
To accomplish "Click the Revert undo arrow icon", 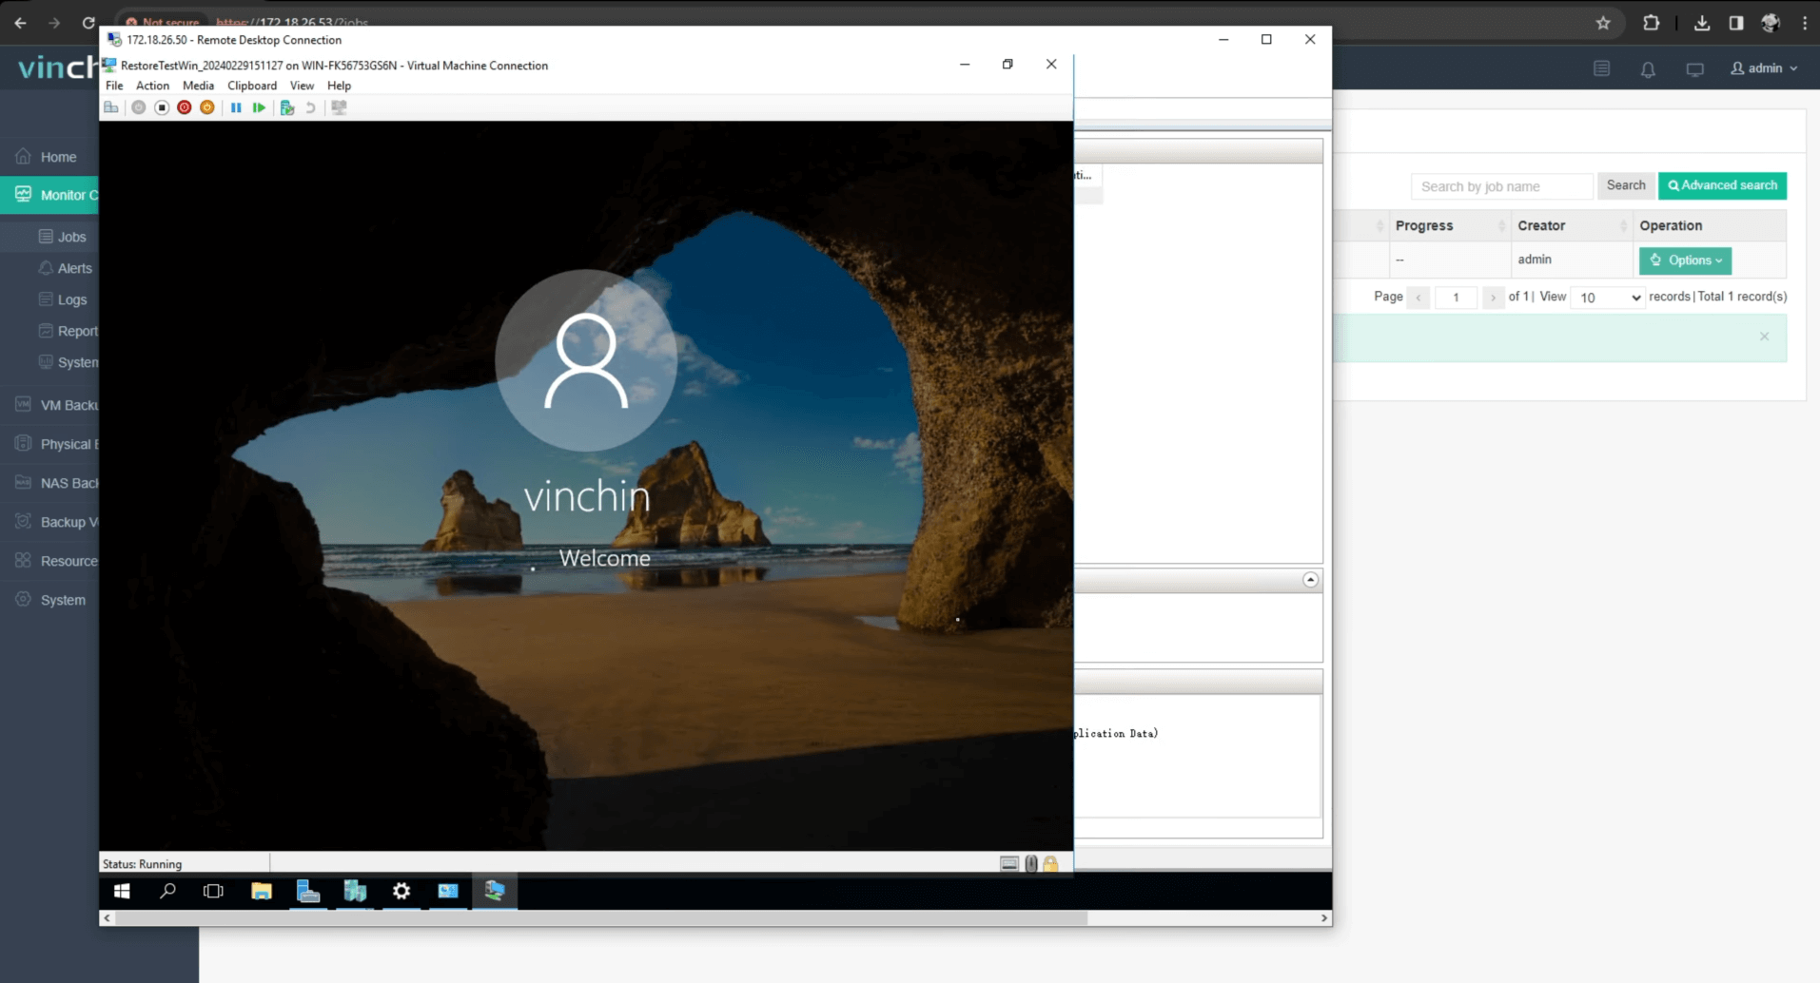I will [x=310, y=107].
